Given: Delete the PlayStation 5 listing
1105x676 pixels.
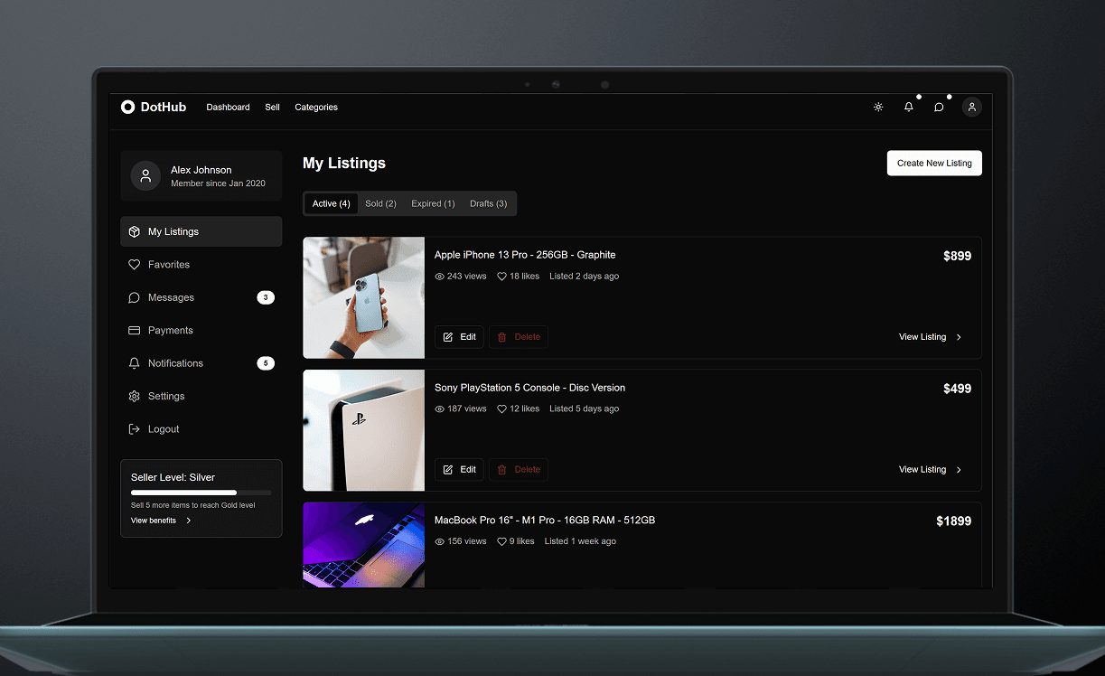Looking at the screenshot, I should pos(519,470).
